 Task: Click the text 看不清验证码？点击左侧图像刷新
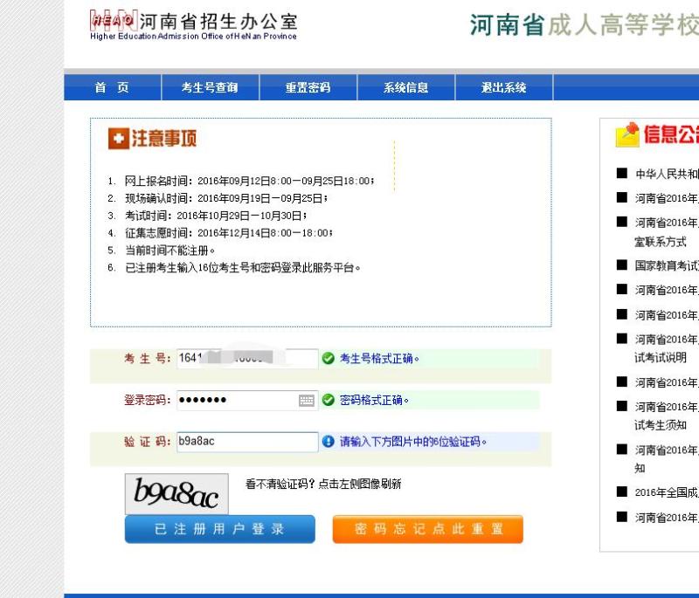coord(323,484)
